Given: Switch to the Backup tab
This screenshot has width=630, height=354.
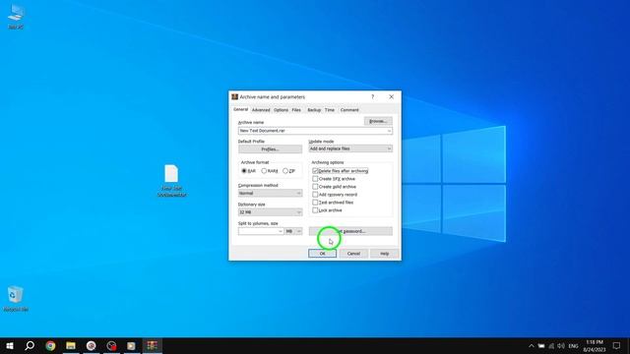Looking at the screenshot, I should coord(314,110).
